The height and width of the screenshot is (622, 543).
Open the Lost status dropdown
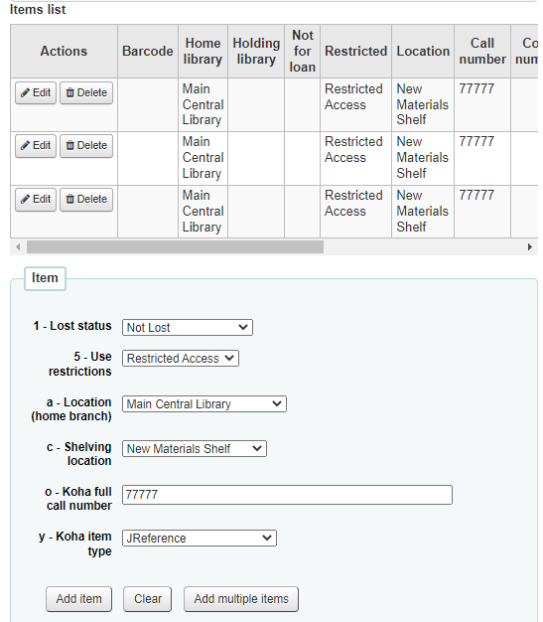[x=188, y=328]
